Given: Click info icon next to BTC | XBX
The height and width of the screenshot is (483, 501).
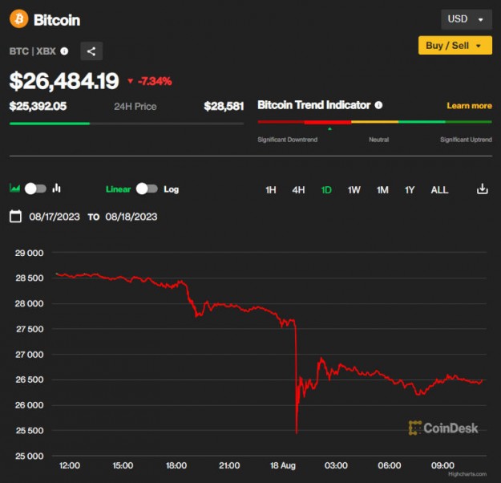Looking at the screenshot, I should pyautogui.click(x=64, y=51).
